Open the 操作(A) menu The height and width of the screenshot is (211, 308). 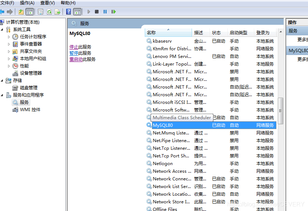pos(27,3)
